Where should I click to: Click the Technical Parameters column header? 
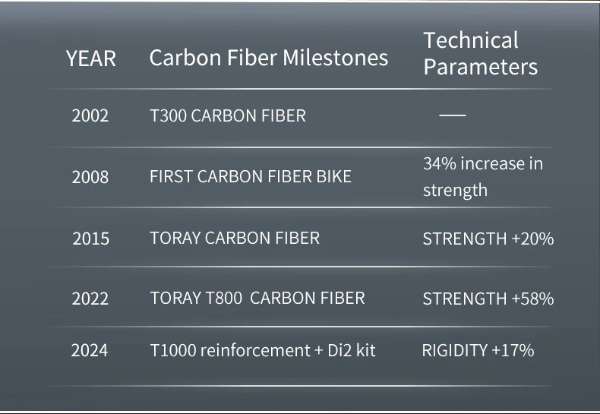(480, 53)
